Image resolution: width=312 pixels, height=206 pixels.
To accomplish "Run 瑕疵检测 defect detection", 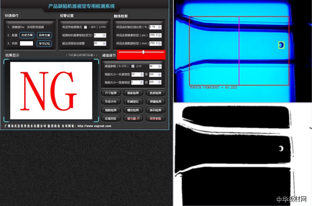I will coord(133,93).
